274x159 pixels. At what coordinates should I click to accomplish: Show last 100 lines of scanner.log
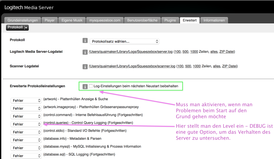180,66
